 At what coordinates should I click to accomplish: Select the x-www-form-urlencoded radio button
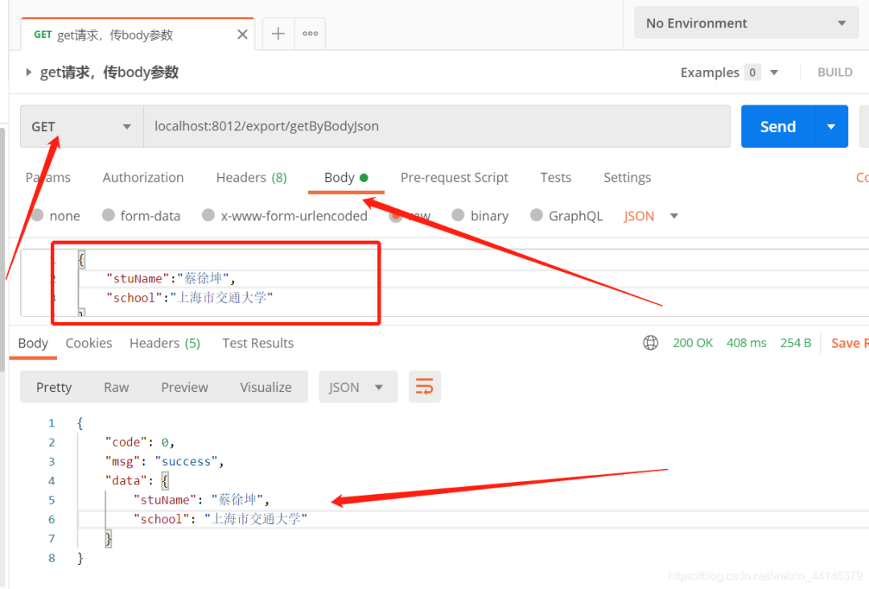click(208, 215)
